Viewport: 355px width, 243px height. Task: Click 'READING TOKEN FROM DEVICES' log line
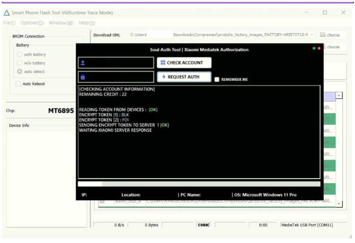point(118,110)
